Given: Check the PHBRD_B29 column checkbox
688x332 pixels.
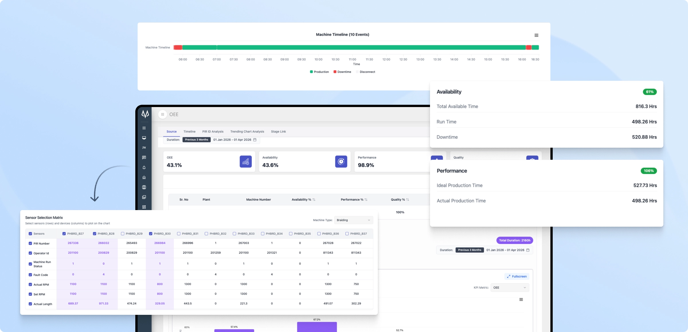Looking at the screenshot, I should [x=123, y=234].
